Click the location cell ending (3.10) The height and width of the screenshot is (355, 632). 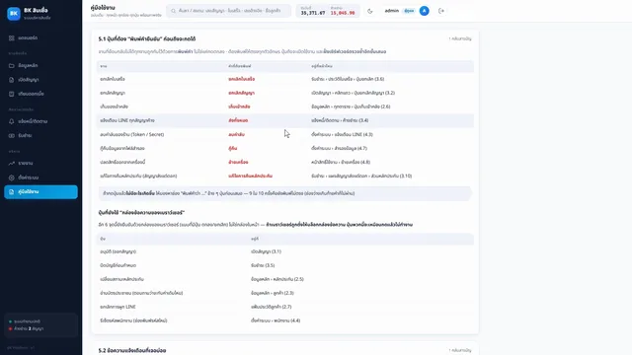click(361, 176)
